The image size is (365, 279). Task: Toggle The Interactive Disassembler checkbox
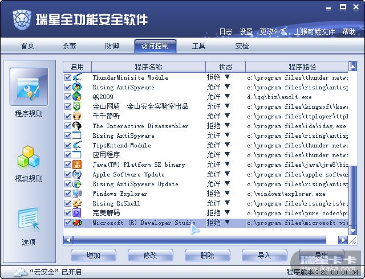coord(68,125)
